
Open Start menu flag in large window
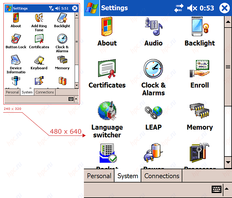click(x=92, y=8)
